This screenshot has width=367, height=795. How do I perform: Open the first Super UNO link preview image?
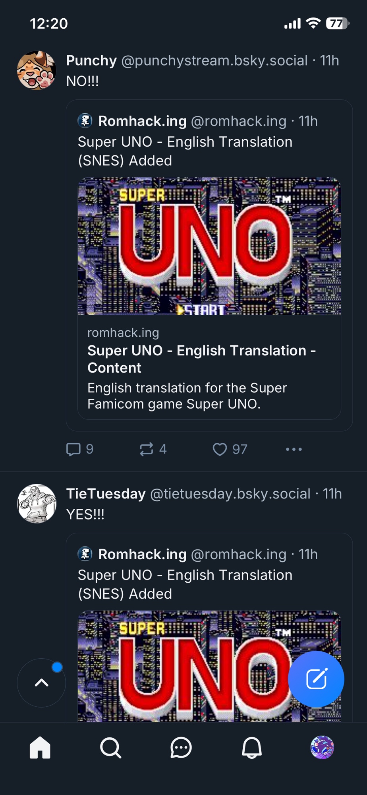209,246
